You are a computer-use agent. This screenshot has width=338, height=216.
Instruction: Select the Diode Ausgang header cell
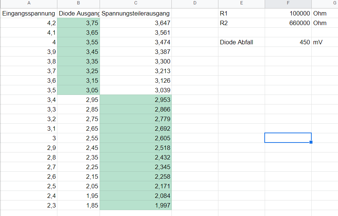[78, 13]
